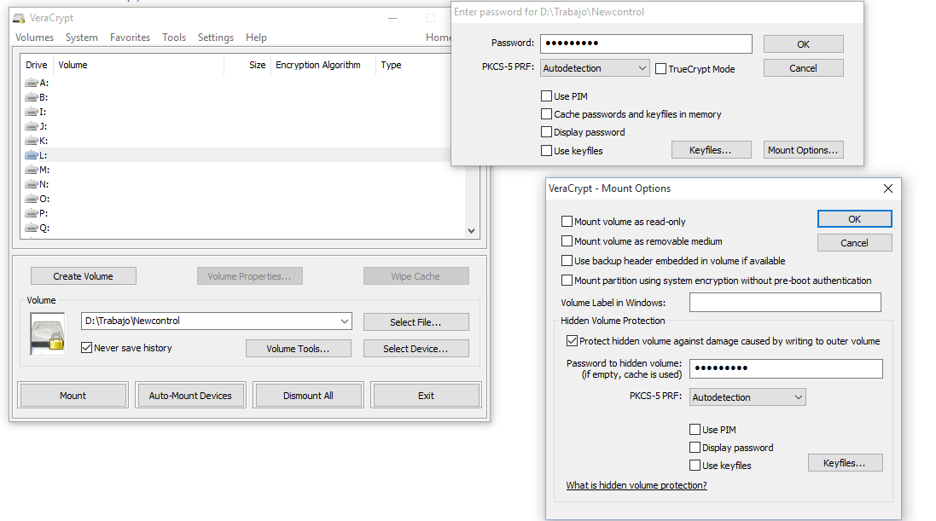
Task: Check Use keyfiles in Mount Options
Action: coord(695,465)
